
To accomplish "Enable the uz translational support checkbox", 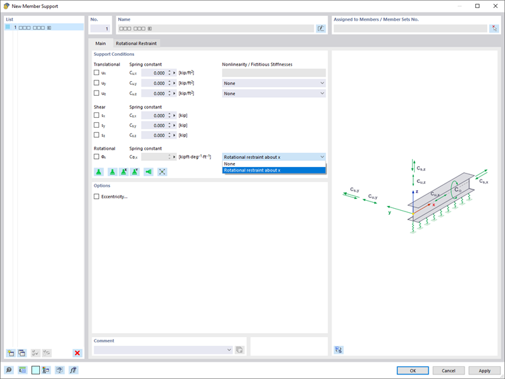I will (x=96, y=93).
